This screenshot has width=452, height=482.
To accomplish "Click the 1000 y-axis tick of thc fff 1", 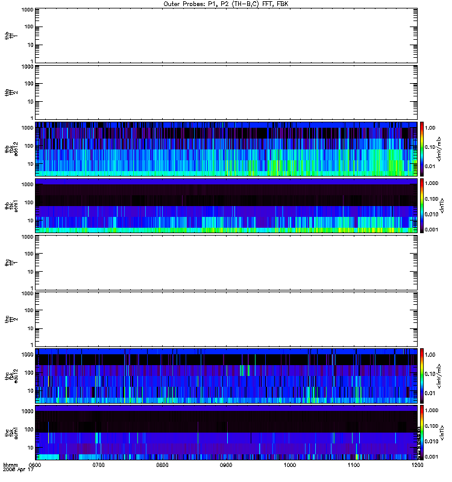I will (x=27, y=237).
